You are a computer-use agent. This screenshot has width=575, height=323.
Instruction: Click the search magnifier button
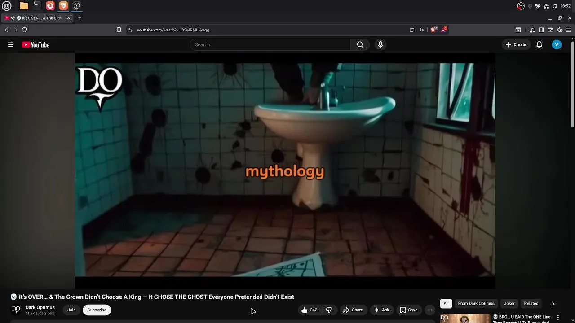coord(360,44)
